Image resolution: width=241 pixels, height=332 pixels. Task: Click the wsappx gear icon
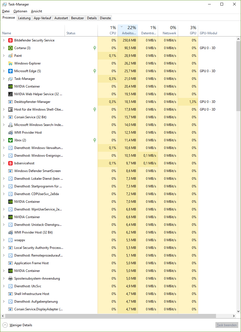tap(10, 240)
